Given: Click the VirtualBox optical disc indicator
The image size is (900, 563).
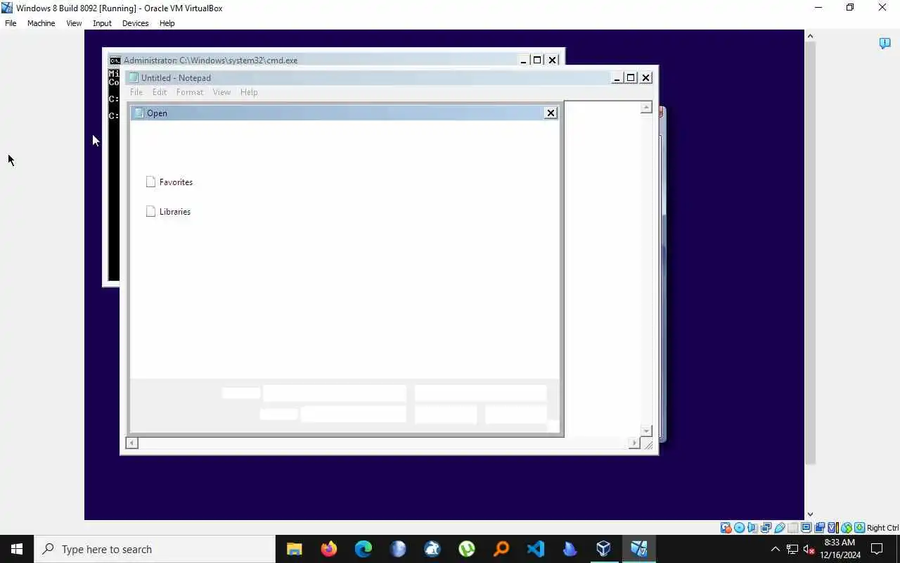Looking at the screenshot, I should (739, 528).
